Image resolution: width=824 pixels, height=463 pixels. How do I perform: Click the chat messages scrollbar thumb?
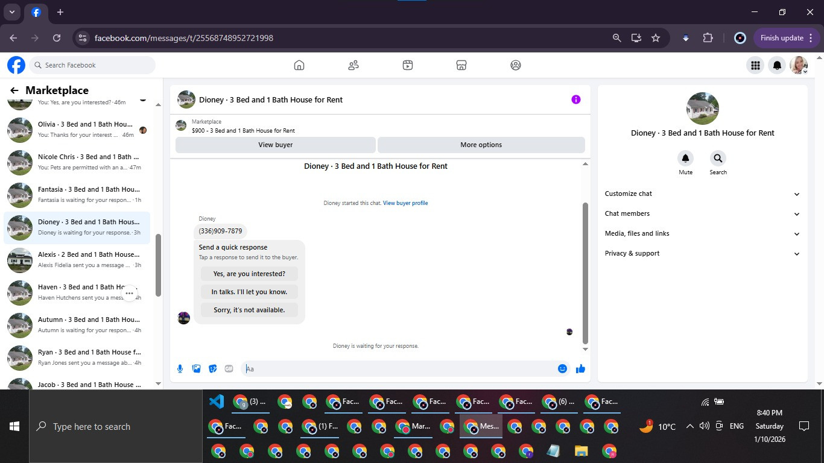pyautogui.click(x=585, y=273)
